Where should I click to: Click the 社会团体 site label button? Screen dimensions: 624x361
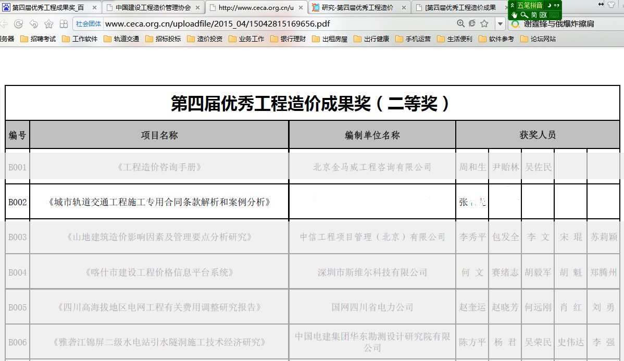(89, 24)
